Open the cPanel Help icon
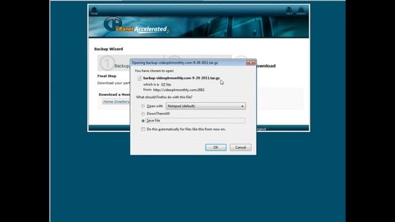The image size is (395, 222). (289, 11)
